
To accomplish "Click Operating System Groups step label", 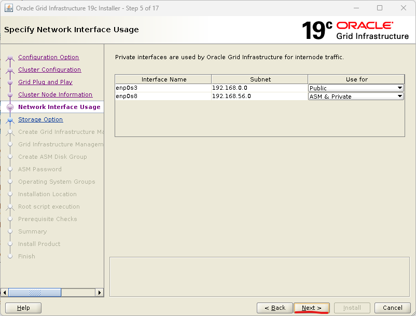I will (57, 182).
